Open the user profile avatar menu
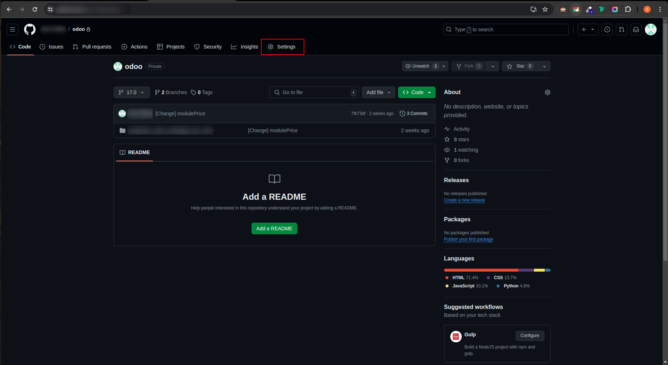 [x=651, y=29]
